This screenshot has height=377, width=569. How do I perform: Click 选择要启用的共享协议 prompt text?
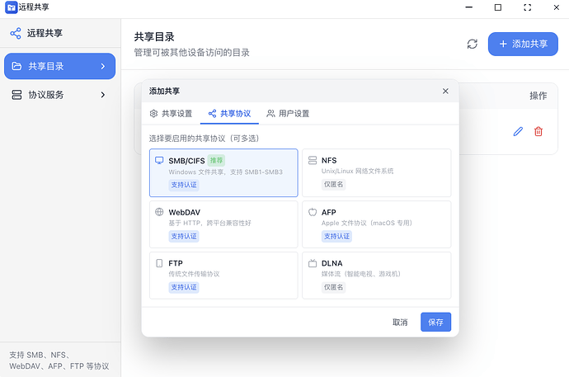[205, 139]
